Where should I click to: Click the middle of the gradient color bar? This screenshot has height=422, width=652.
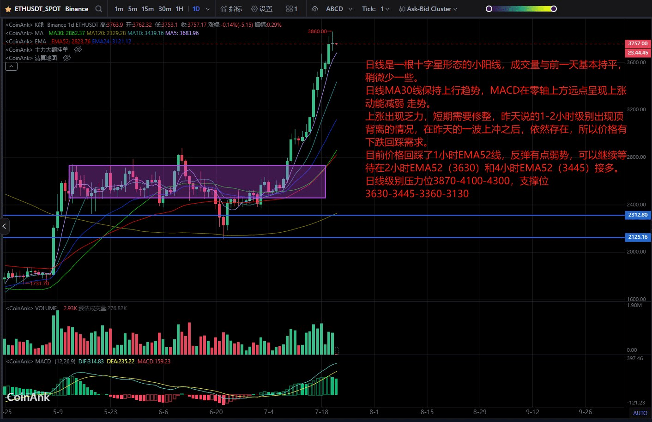tap(521, 9)
